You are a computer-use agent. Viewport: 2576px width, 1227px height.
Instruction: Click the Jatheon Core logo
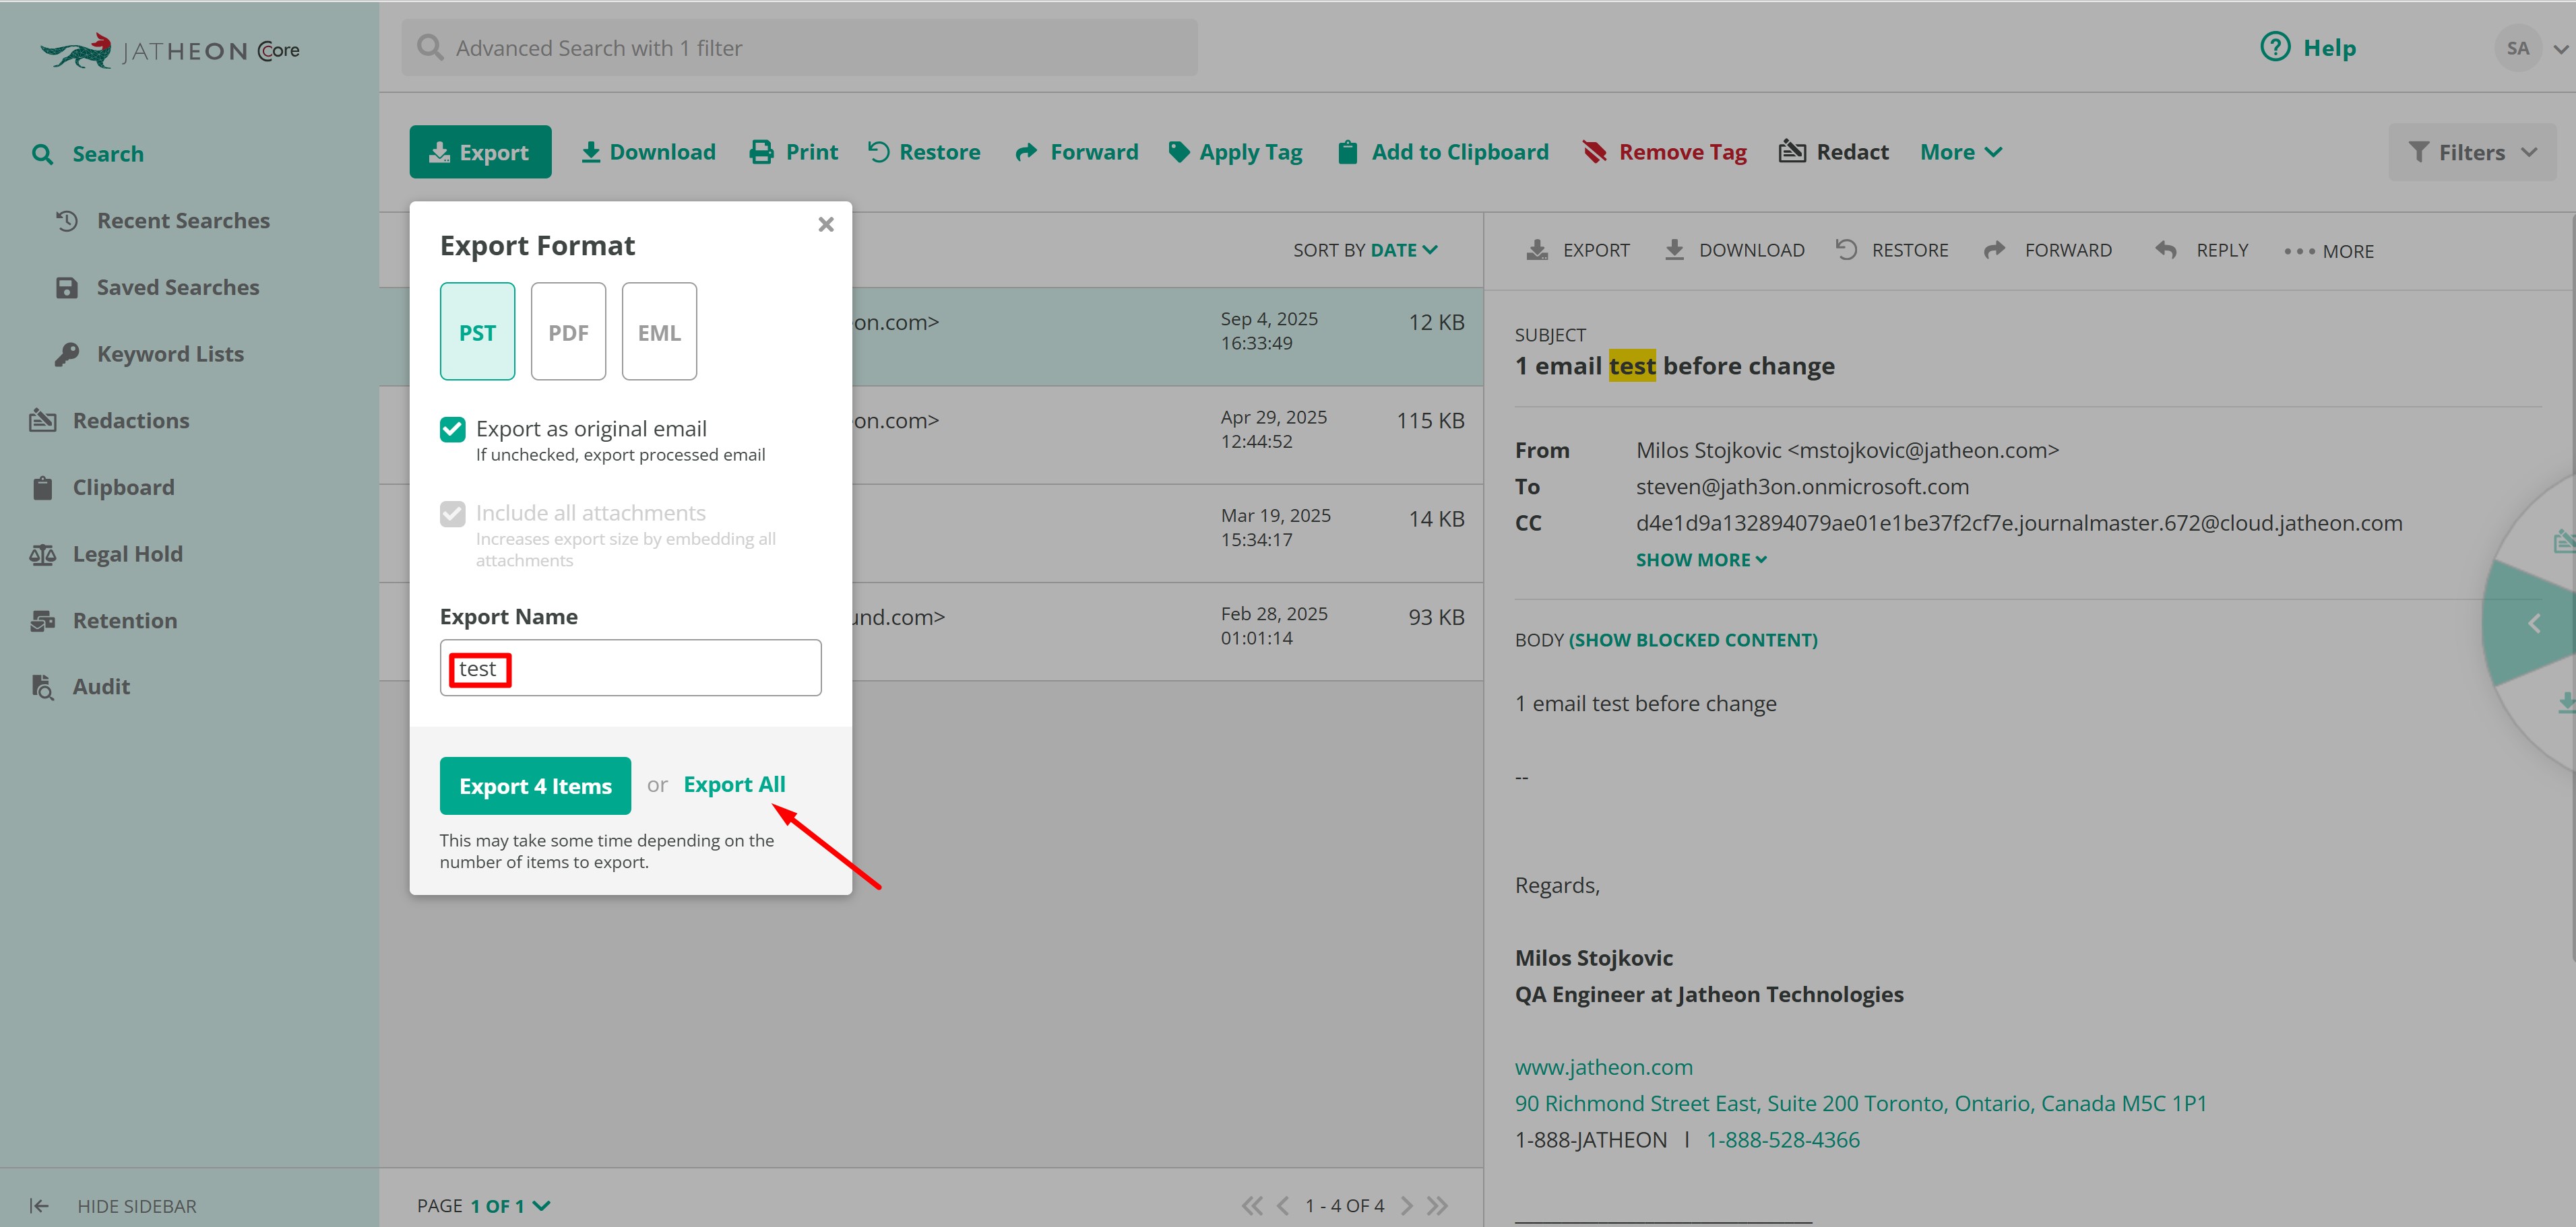coord(170,50)
